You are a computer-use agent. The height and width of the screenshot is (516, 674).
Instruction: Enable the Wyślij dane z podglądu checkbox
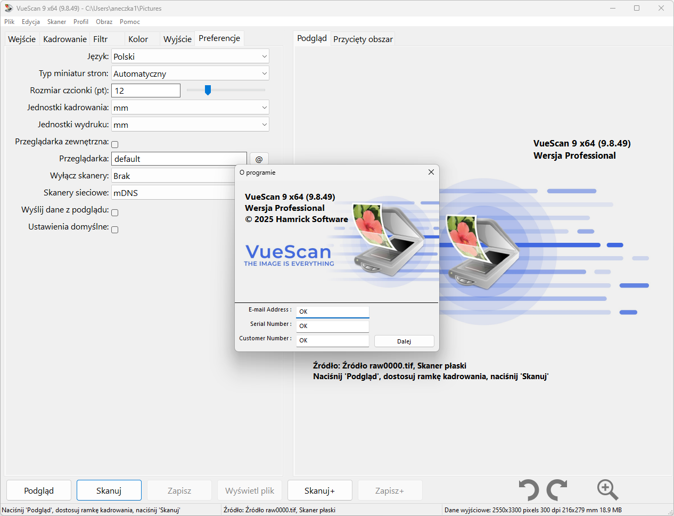[x=114, y=212]
